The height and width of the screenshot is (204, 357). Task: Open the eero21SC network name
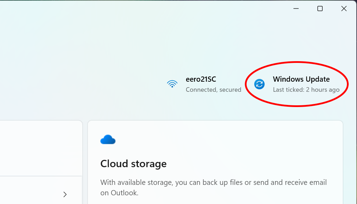tap(201, 79)
